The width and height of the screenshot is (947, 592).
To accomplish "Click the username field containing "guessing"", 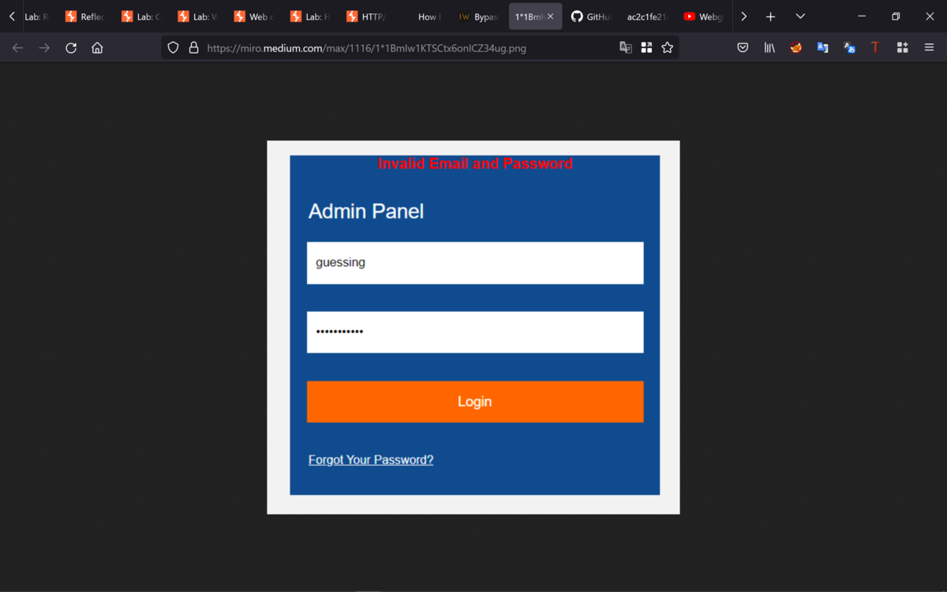I will coord(475,263).
